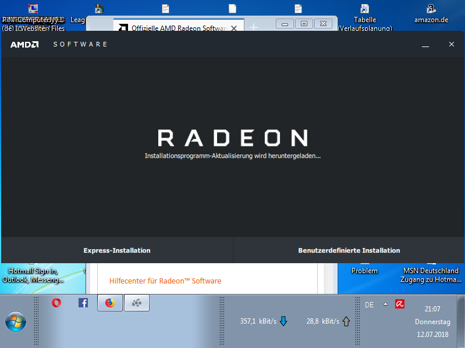
Task: Switch to AMD installer taskbar button
Action: pos(137,303)
